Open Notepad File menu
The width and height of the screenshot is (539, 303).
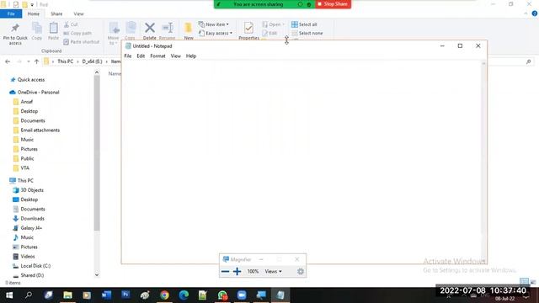[128, 56]
